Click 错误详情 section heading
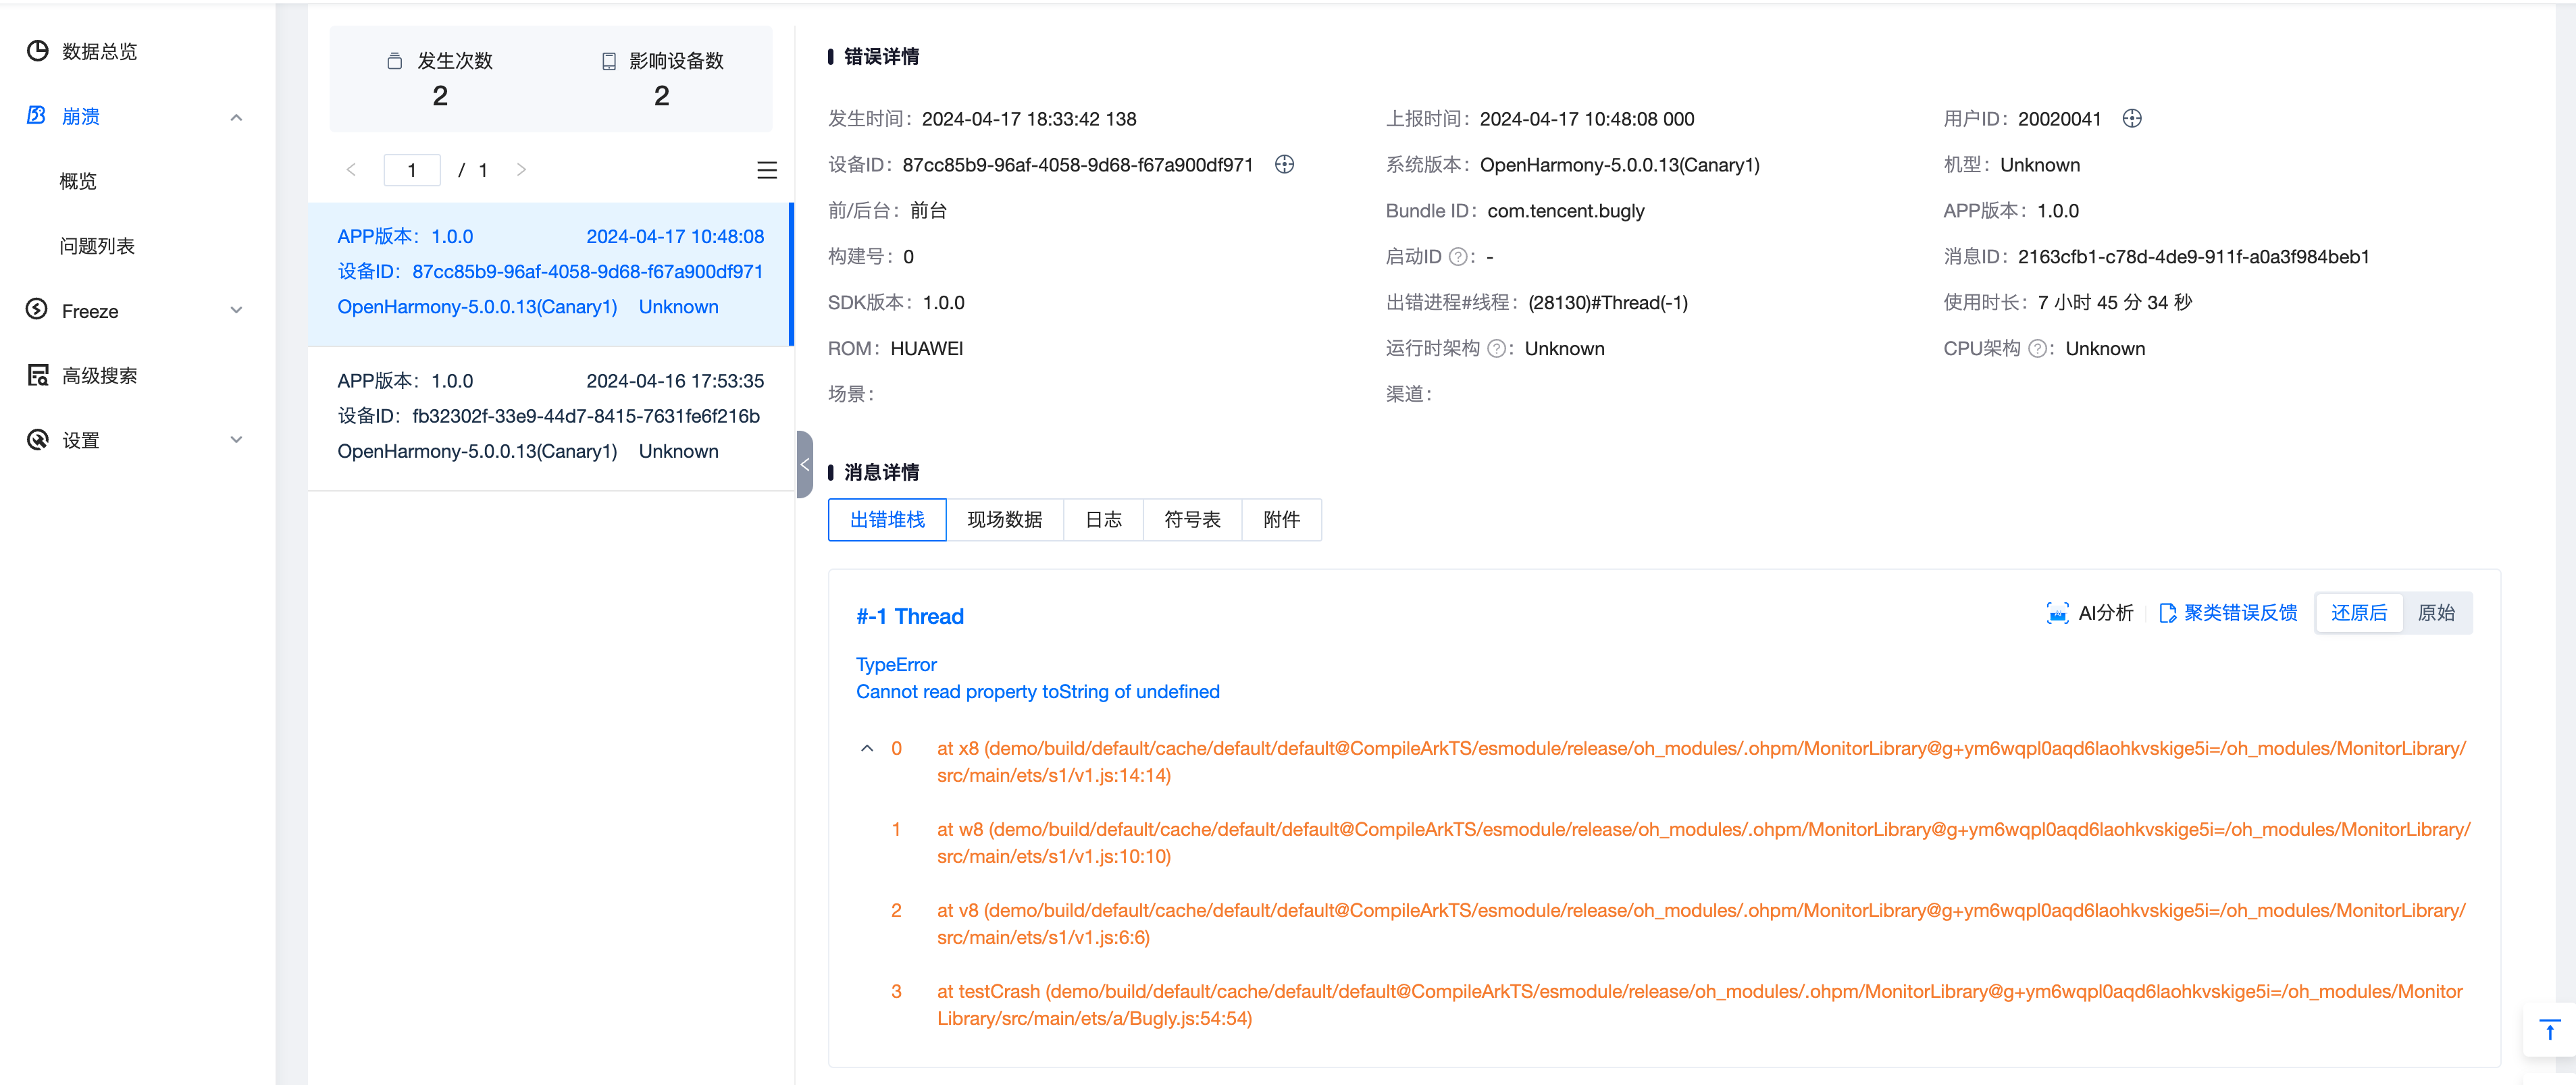 pos(881,57)
